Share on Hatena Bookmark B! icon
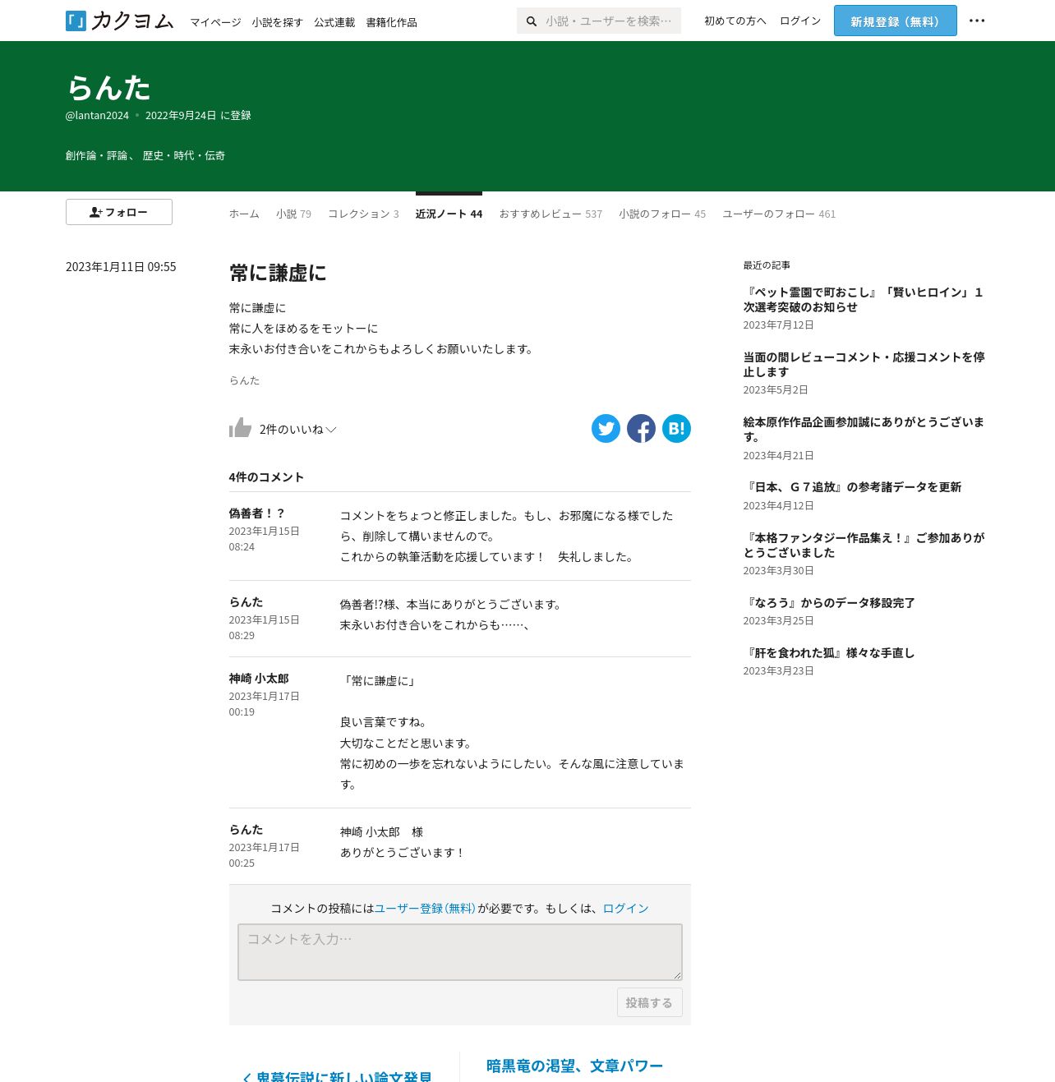Screen dimensions: 1055x1082 [677, 428]
